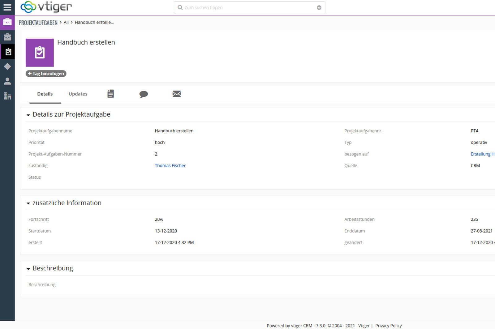The width and height of the screenshot is (495, 329).
Task: Collapse the Beschreibung section
Action: click(x=28, y=269)
